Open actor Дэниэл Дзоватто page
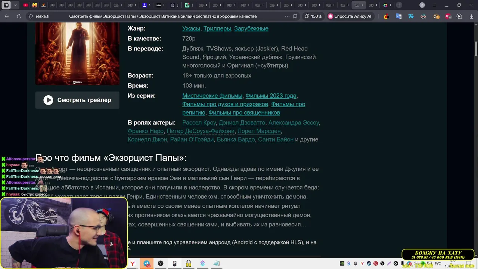The width and height of the screenshot is (478, 269). [x=242, y=123]
